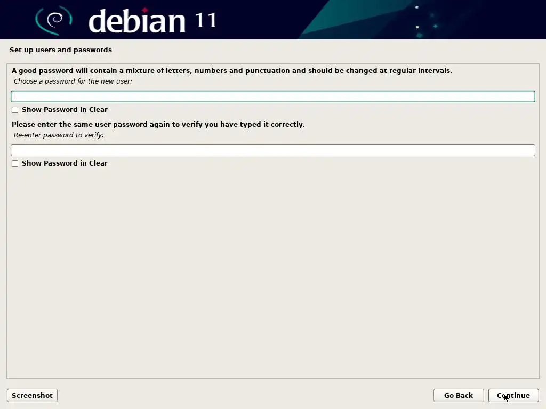Click the "Re-enter password to verify" label
The width and height of the screenshot is (546, 409).
59,135
